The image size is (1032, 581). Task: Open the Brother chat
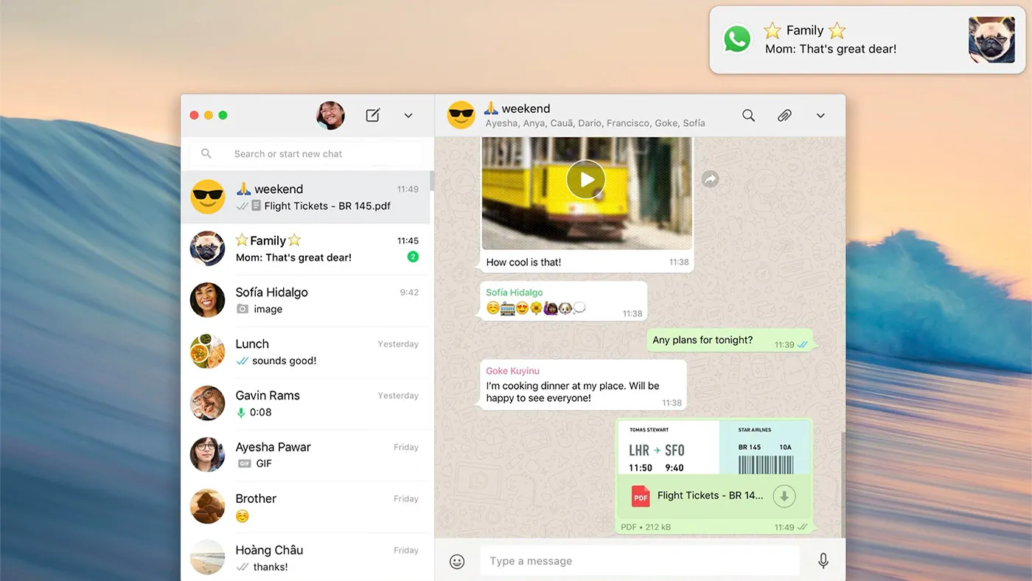click(306, 507)
